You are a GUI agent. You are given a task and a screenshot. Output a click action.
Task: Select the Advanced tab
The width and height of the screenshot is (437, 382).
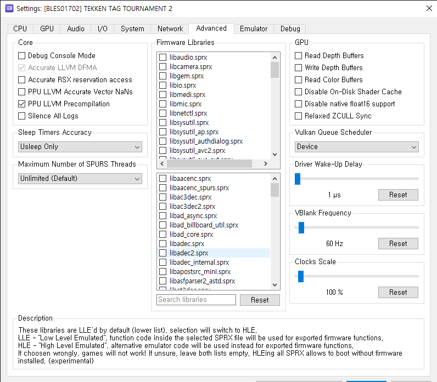coord(211,28)
